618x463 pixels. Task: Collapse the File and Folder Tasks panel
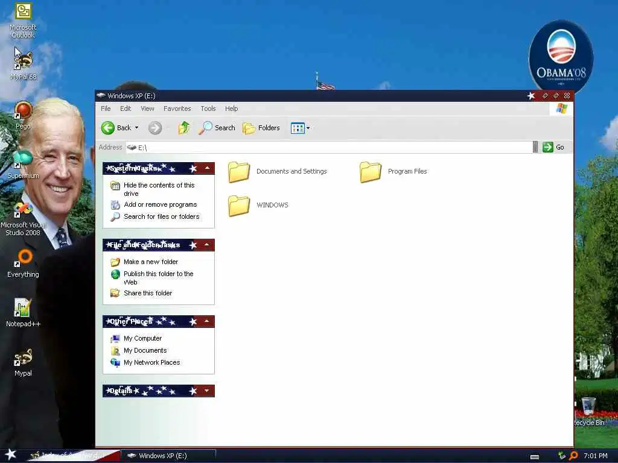(x=207, y=245)
